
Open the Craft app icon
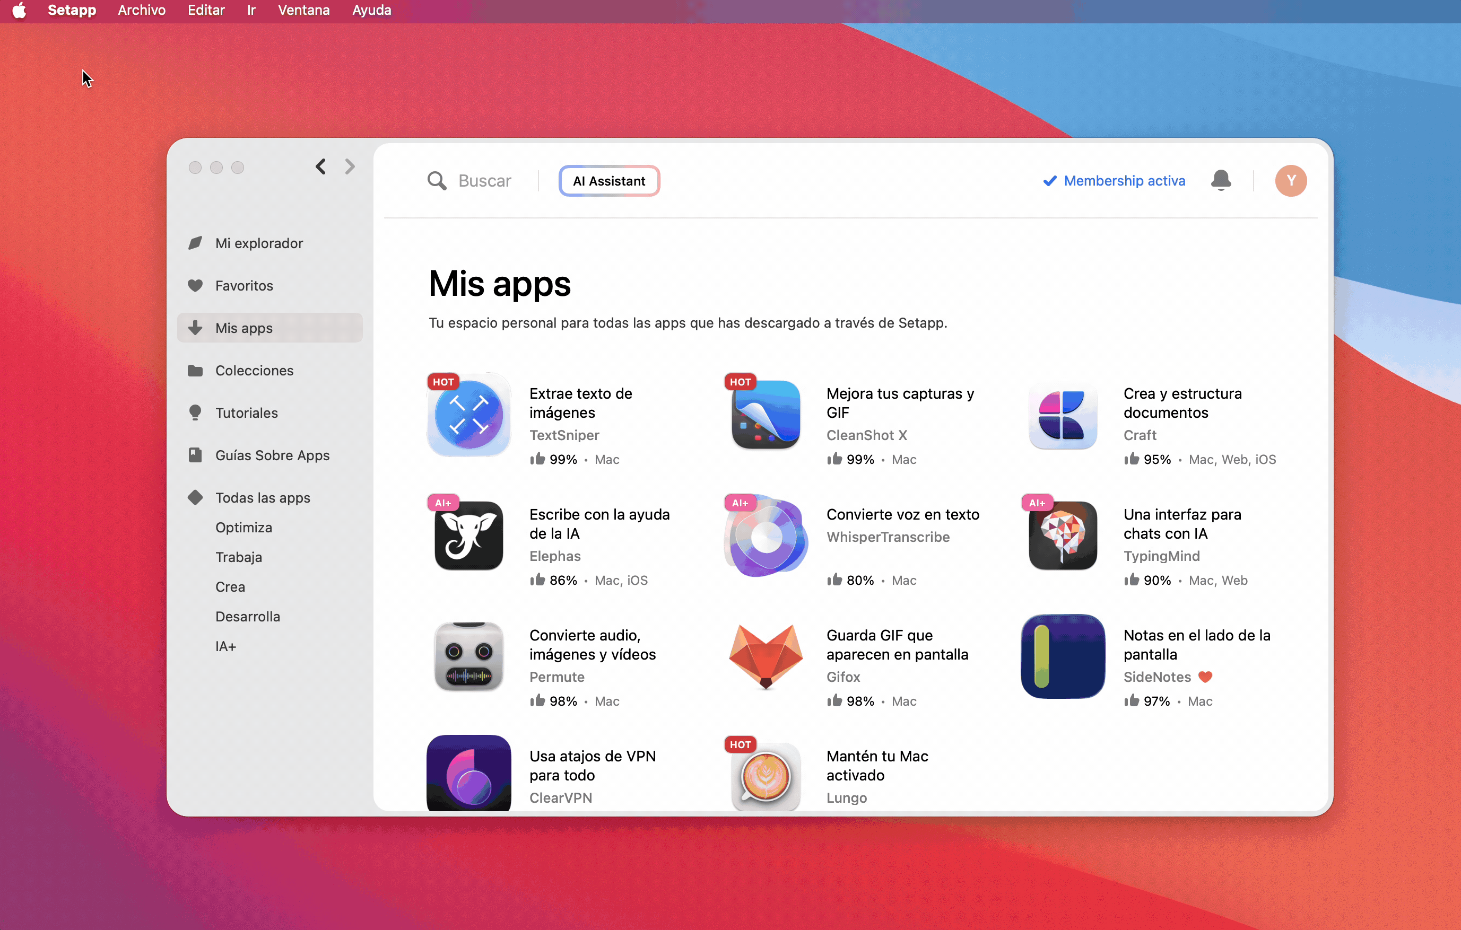1063,415
